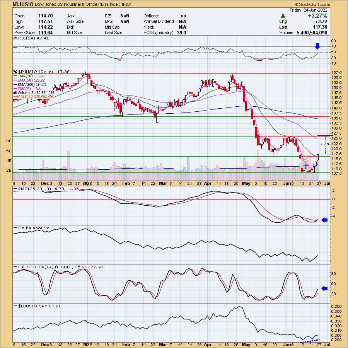The width and height of the screenshot is (348, 348).
Task: Click the date Friday 24-Jun-2022
Action: 308,10
